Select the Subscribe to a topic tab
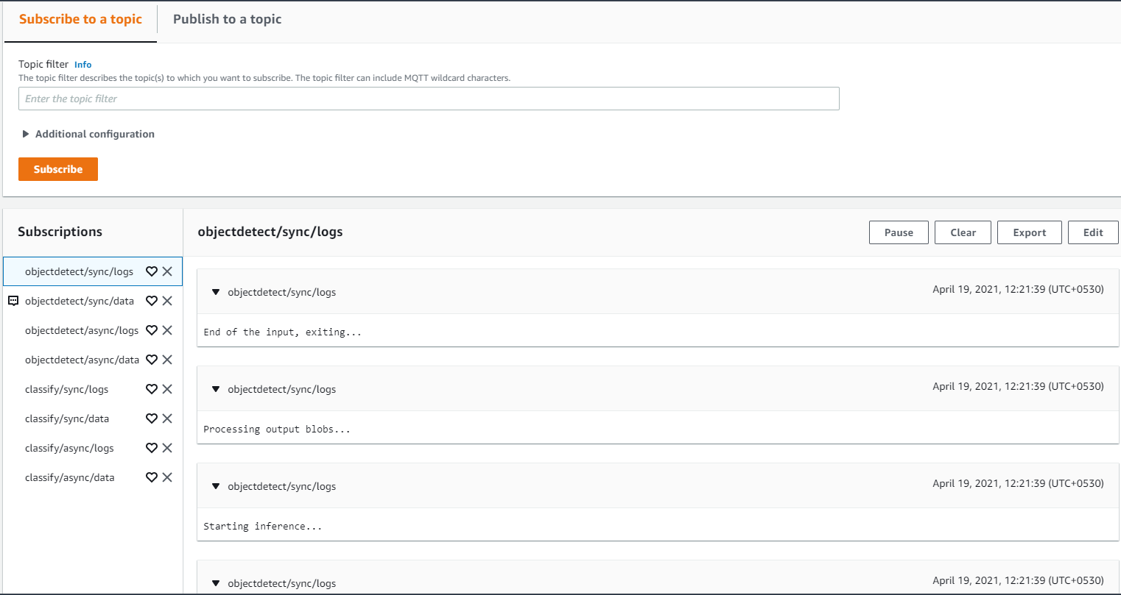The image size is (1121, 595). [x=80, y=19]
